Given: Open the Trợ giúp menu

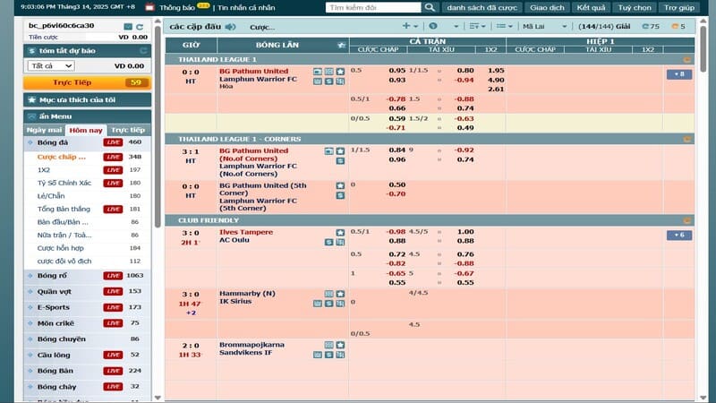Looking at the screenshot, I should click(x=679, y=8).
